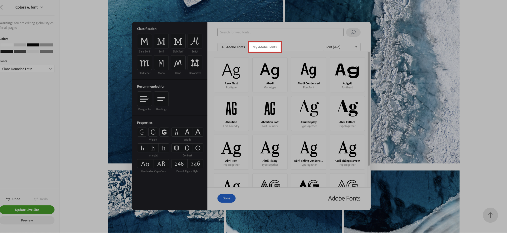Viewport: 507px width, 233px height.
Task: Expand the Colors & font panel chevron
Action: (x=42, y=7)
